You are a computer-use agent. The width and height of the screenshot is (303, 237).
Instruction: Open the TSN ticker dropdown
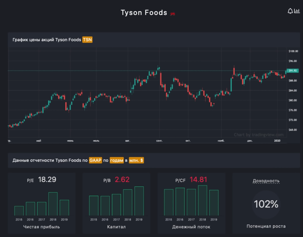(x=87, y=40)
